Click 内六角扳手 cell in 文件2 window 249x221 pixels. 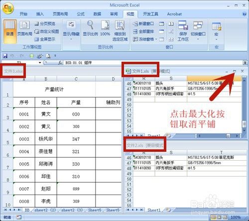[171, 163]
